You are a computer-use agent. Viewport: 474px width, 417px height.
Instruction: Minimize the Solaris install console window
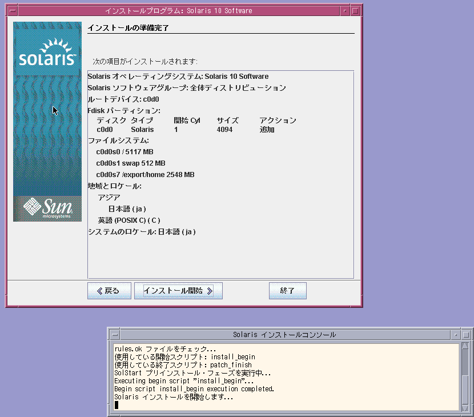(456, 335)
